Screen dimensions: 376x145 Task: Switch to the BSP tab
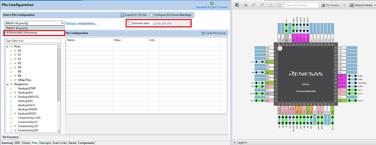[18, 143]
